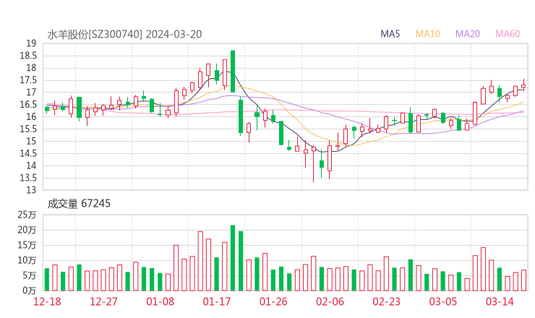Click the 19 price axis label
This screenshot has width=535, height=318.
31,43
